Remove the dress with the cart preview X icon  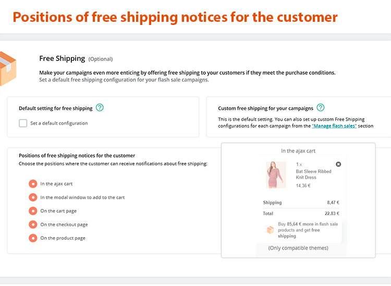pyautogui.click(x=338, y=164)
